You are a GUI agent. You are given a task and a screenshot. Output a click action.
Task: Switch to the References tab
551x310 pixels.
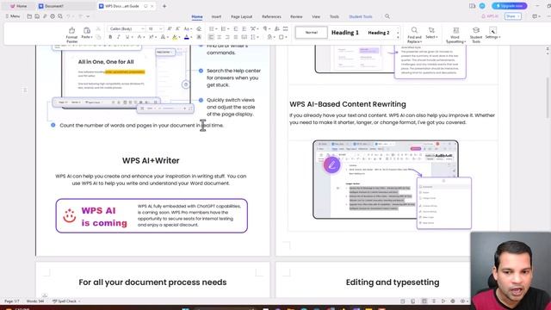[271, 16]
